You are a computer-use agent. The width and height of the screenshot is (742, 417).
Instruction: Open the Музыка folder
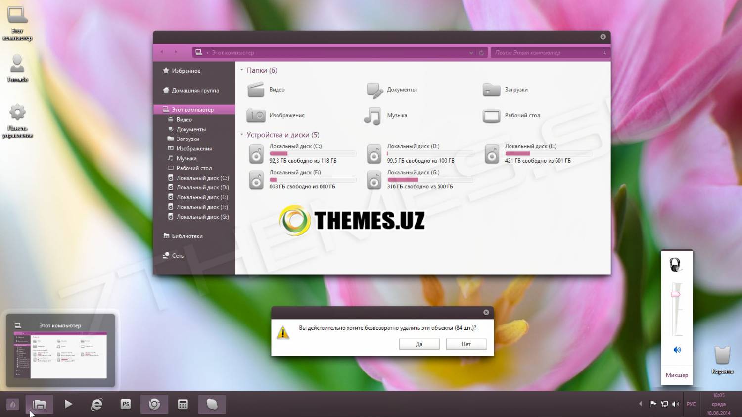(x=373, y=116)
